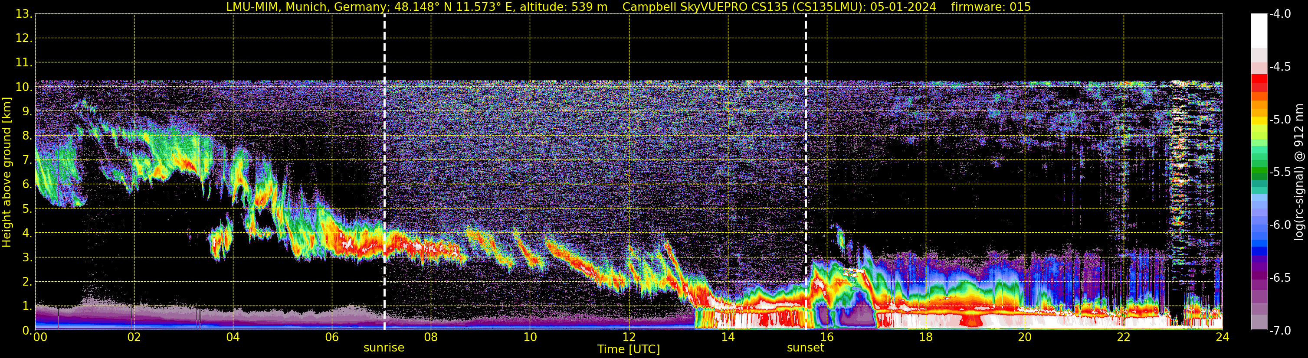The height and width of the screenshot is (358, 1308).
Task: Click the '12' hour tick label
Action: 629,337
